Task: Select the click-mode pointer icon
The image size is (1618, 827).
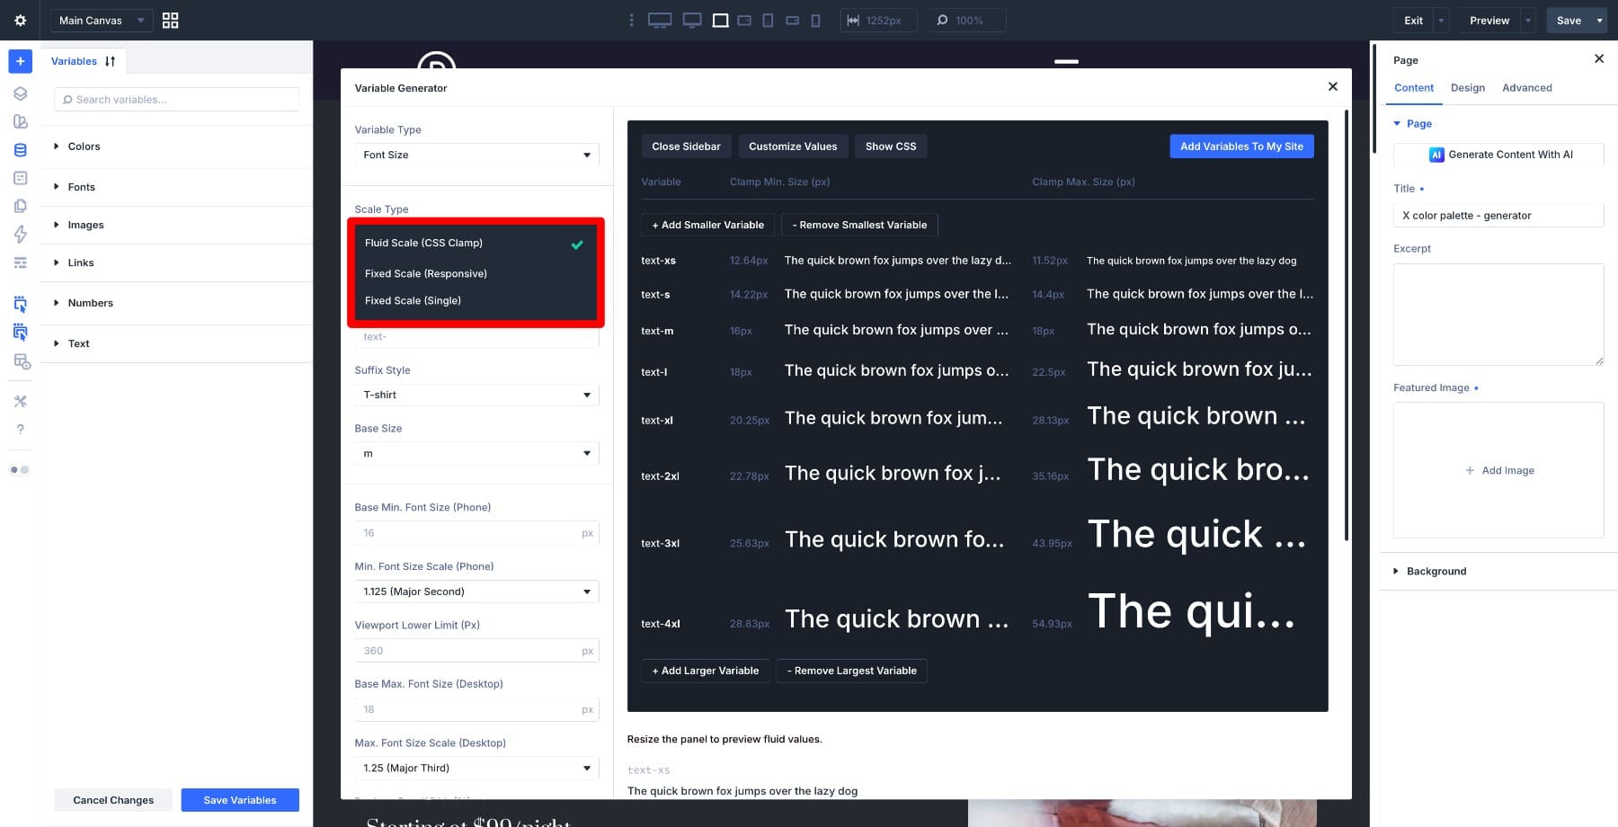Action: tap(20, 304)
